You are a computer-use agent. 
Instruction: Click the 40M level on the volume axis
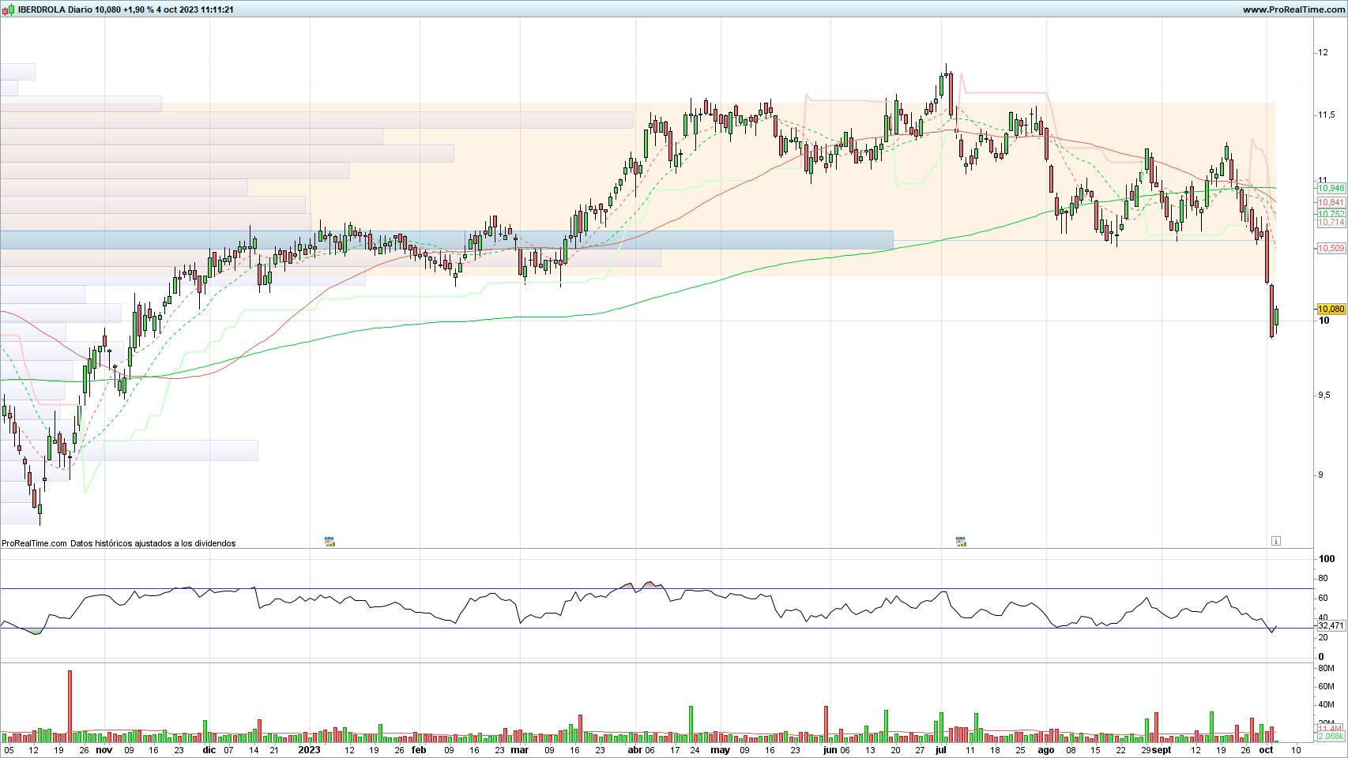(1326, 706)
